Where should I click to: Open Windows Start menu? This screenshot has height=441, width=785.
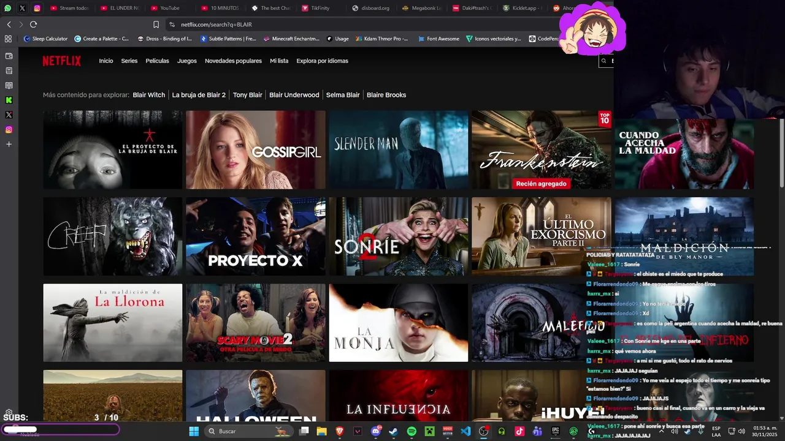pyautogui.click(x=194, y=431)
